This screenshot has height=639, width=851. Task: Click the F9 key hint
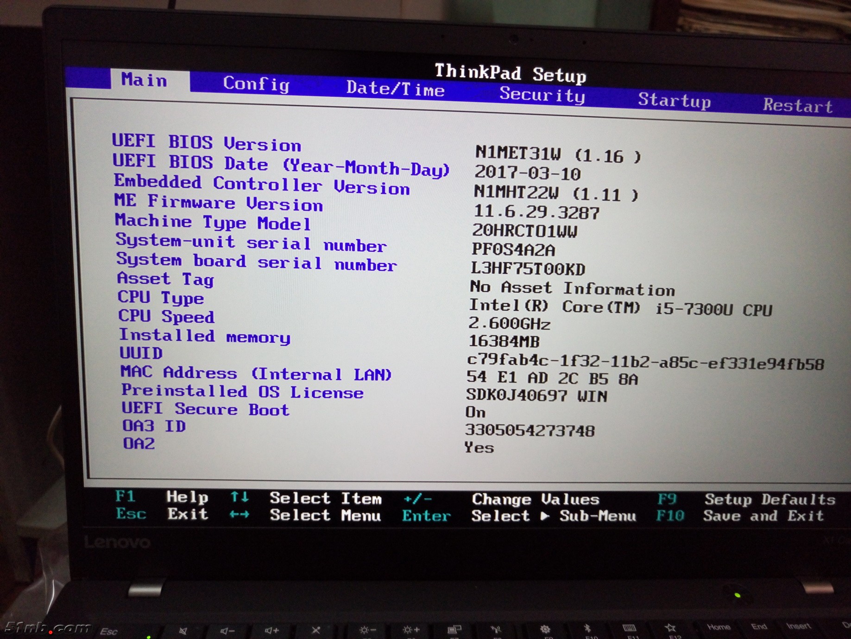[x=667, y=499]
